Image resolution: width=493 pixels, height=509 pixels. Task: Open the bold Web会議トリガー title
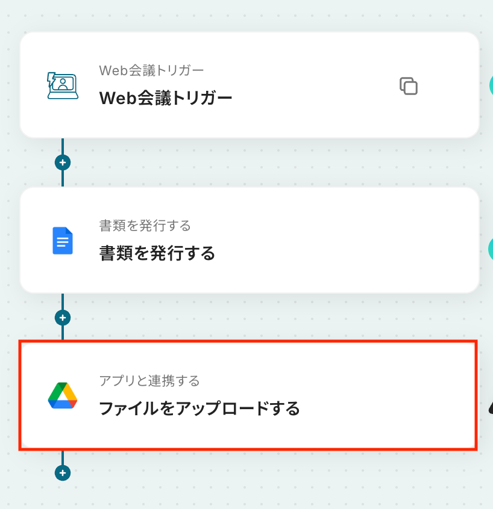tap(166, 98)
